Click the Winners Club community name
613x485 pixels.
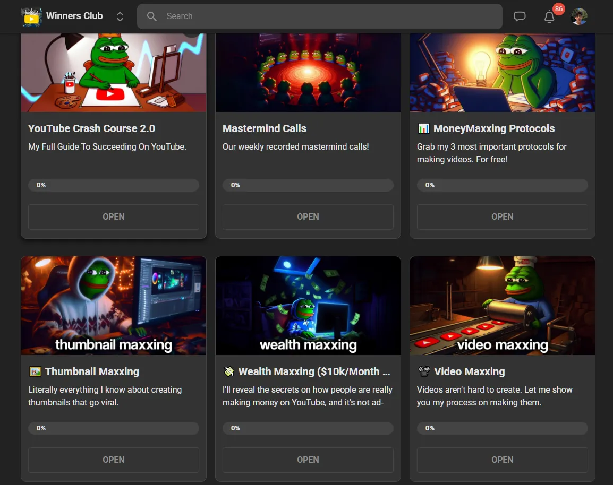click(74, 16)
